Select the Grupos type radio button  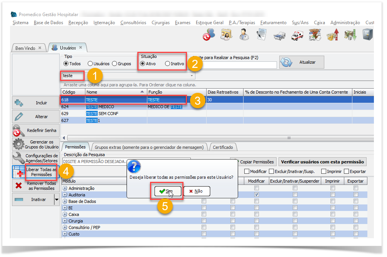point(115,64)
